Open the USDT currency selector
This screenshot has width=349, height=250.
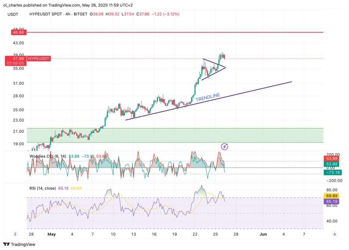13,14
